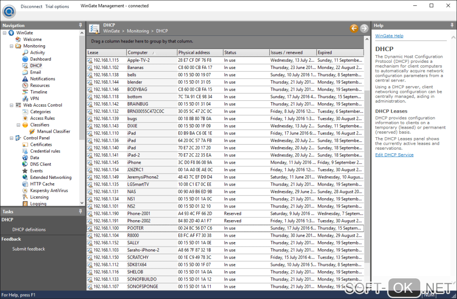The height and width of the screenshot is (299, 457).
Task: Sort by the Status column header
Action: coord(246,52)
